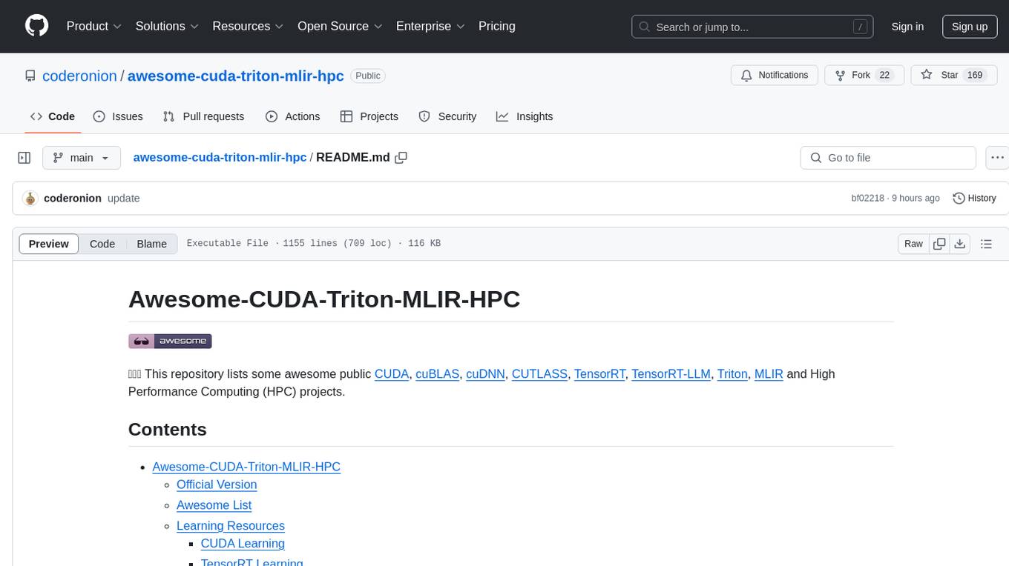Follow the cuBLAS link
Screen dimensions: 1009x566
tap(437, 374)
